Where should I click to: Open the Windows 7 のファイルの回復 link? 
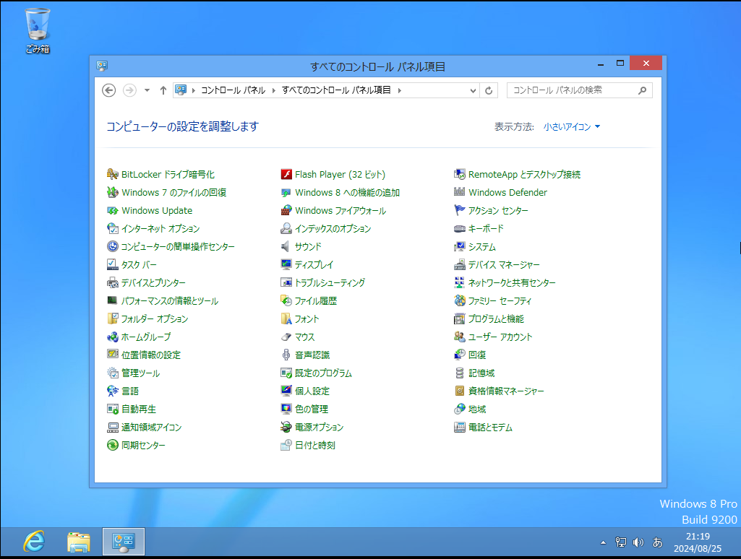[x=174, y=192]
